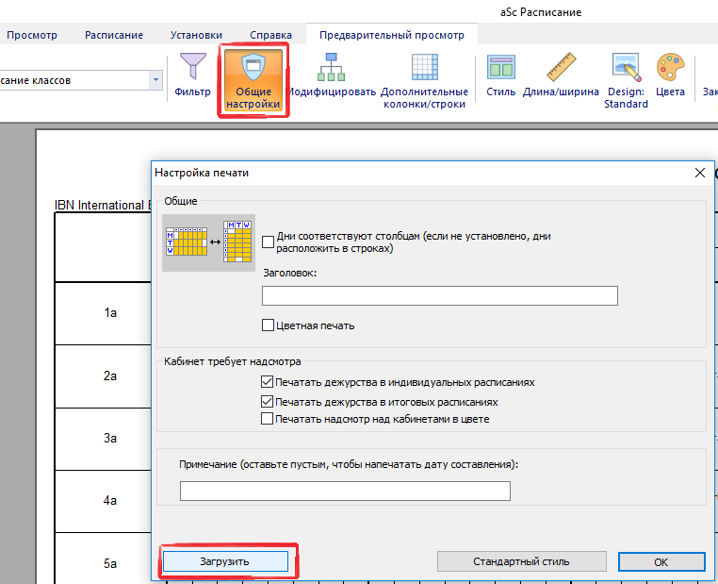Enable Печатать надсмотр над кабинетами в цвете
Screen dimensions: 718x584
[269, 418]
